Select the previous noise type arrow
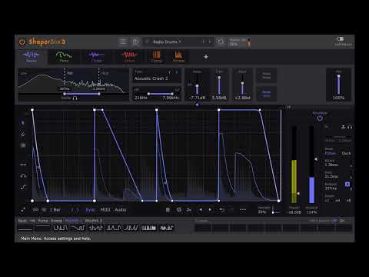Image resolution: width=369 pixels, height=277 pixels. tap(169, 72)
